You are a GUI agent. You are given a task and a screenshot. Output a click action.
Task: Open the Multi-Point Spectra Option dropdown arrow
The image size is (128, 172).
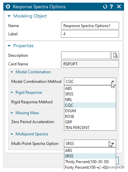pyautogui.click(x=113, y=144)
